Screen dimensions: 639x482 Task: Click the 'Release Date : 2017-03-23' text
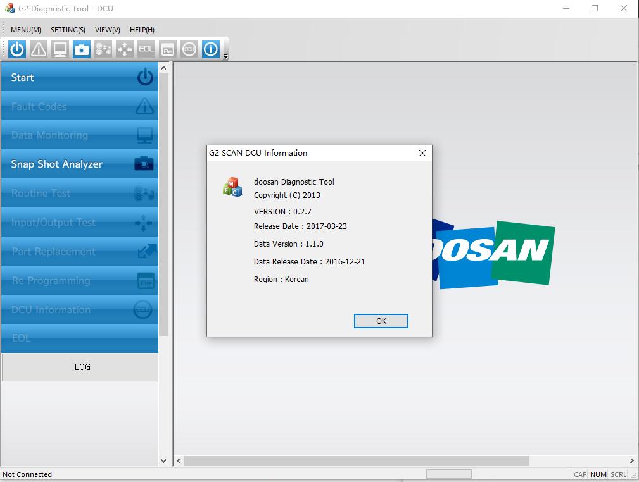(300, 226)
